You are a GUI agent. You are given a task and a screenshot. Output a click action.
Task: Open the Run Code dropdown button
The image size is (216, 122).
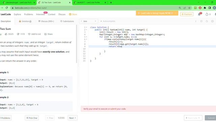[193, 118]
